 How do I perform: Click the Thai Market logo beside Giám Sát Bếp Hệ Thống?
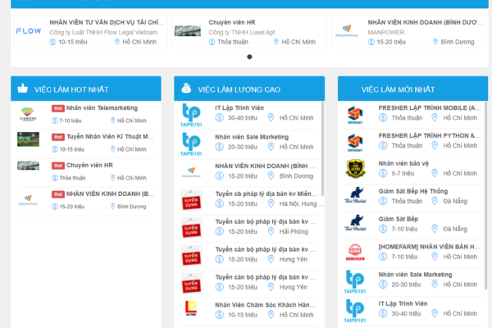pyautogui.click(x=355, y=197)
